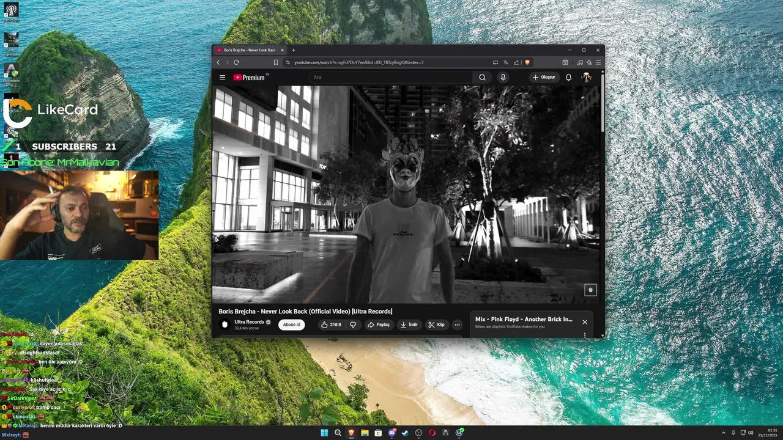Click the Brave icon in the taskbar

(351, 433)
